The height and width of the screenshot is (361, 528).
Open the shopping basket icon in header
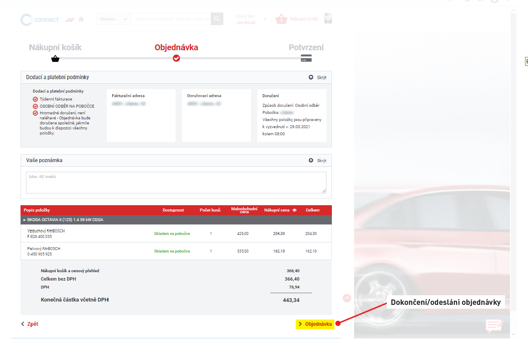tap(281, 19)
